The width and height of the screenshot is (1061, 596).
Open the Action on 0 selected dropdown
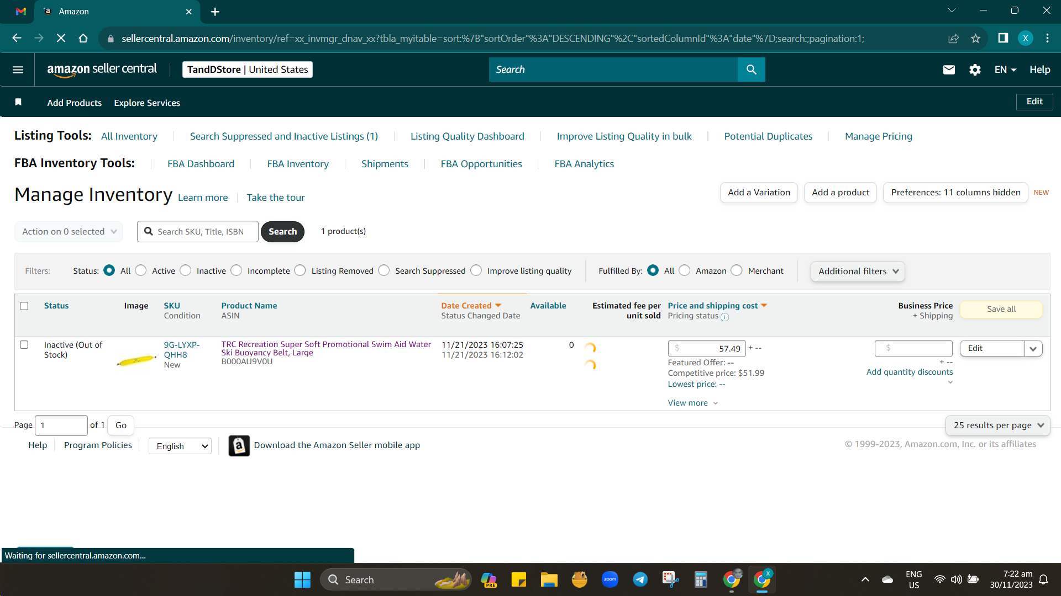click(x=69, y=232)
